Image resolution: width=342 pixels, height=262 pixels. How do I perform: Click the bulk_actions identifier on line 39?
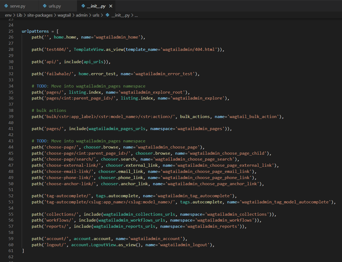point(195,116)
